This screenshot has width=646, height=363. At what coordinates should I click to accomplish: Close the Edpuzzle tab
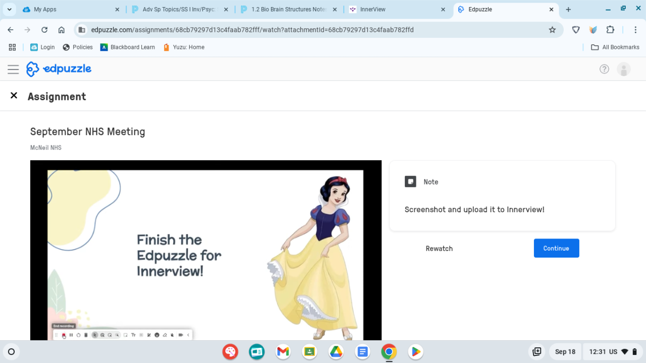[552, 9]
